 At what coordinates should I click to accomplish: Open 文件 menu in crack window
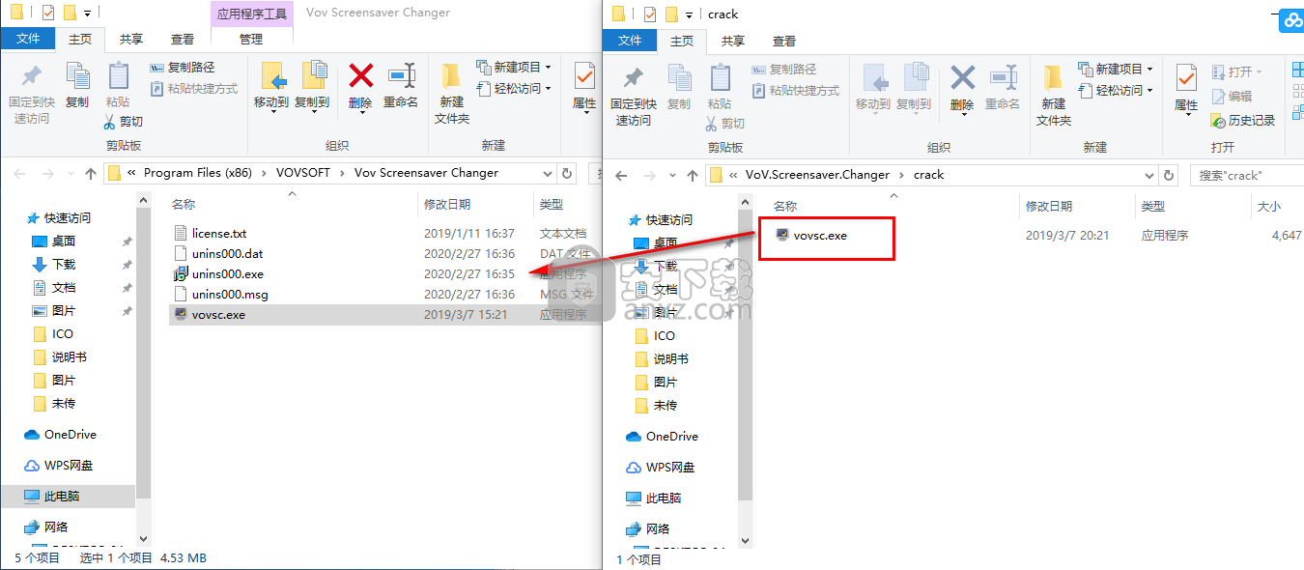(630, 41)
